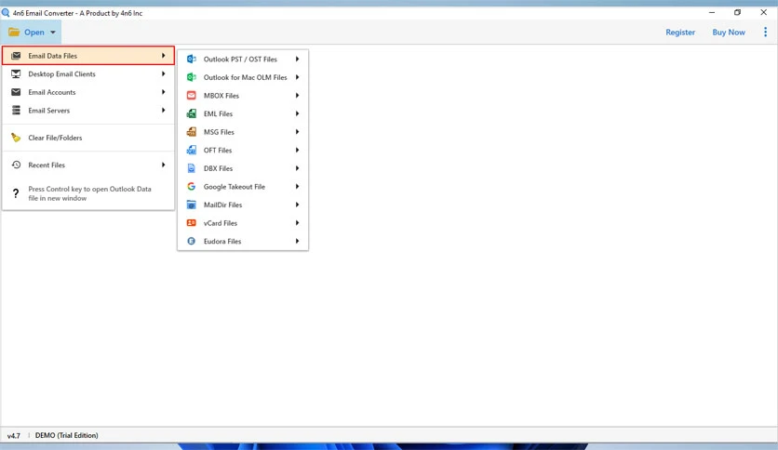Click the Outlook PST / OST icon
Viewport: 778px width, 450px height.
tap(191, 59)
